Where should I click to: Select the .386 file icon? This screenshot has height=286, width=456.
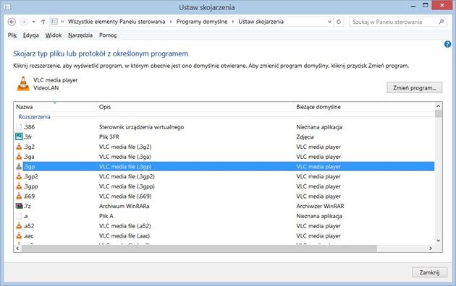click(19, 127)
